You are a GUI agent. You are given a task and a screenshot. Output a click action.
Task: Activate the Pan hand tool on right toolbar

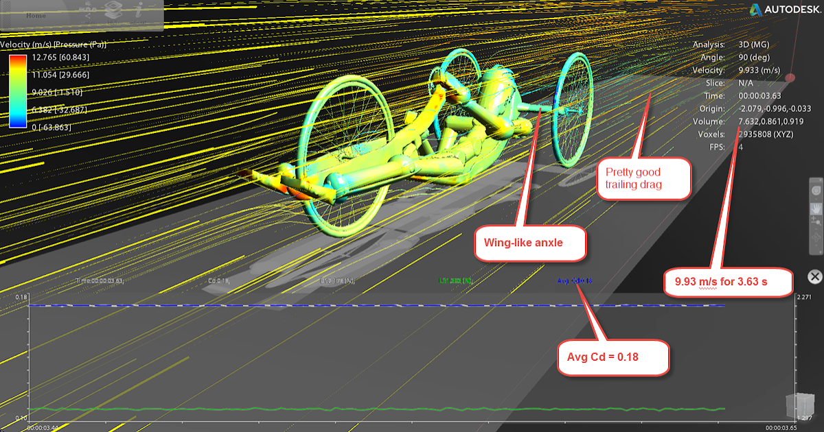pos(817,208)
